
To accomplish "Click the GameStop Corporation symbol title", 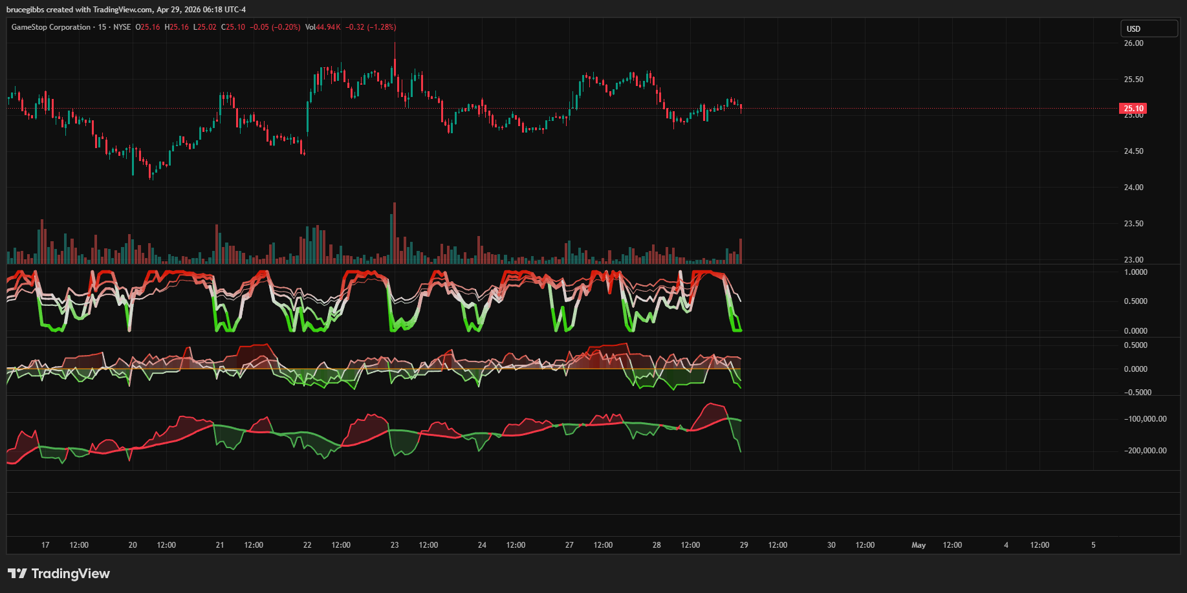I will (x=51, y=27).
